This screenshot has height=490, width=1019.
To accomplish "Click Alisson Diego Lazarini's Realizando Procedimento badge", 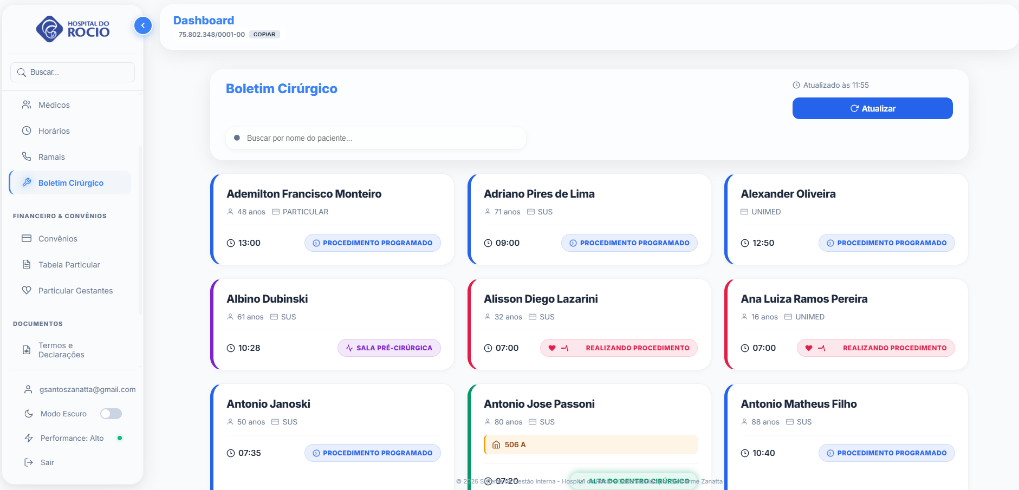I will [x=619, y=348].
